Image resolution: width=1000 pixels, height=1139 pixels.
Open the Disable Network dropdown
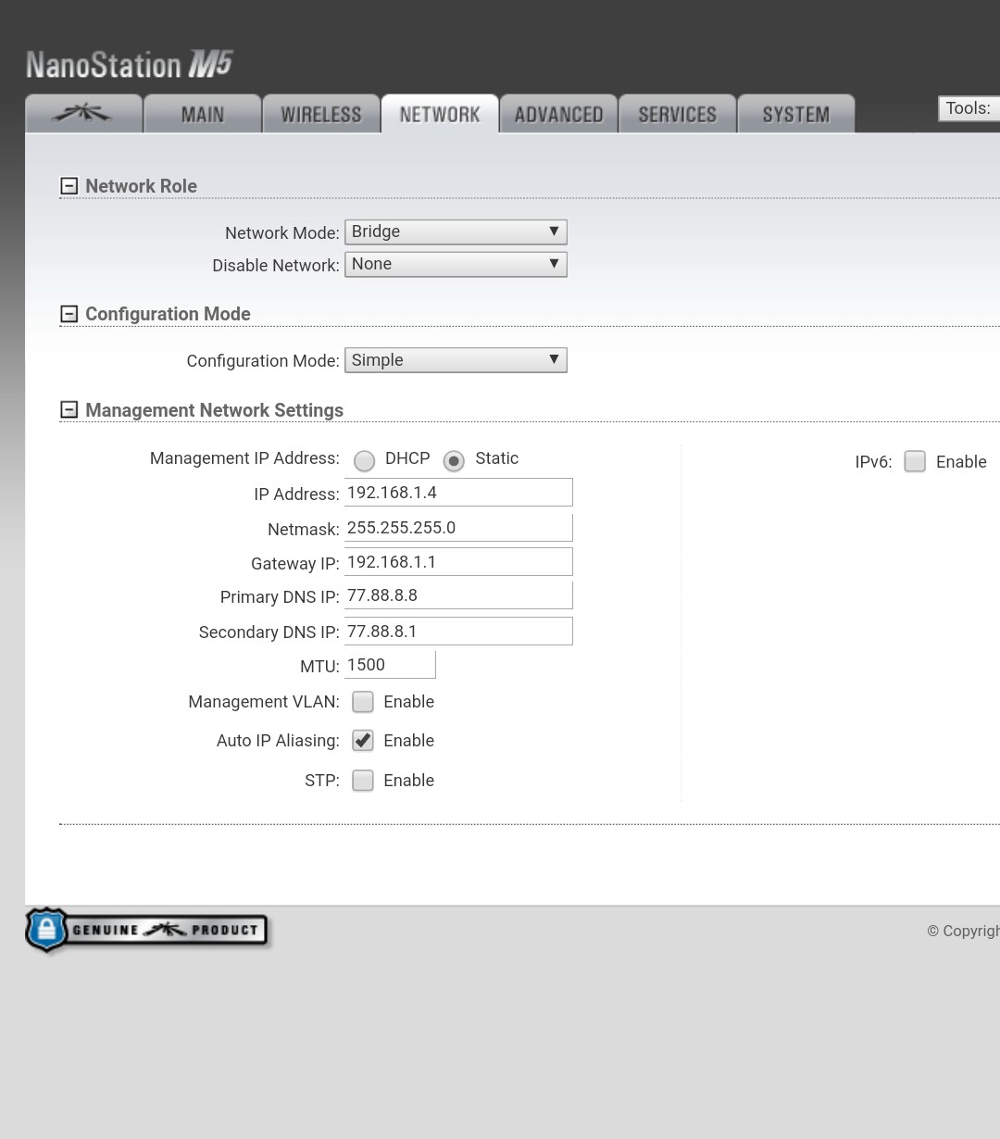456,264
